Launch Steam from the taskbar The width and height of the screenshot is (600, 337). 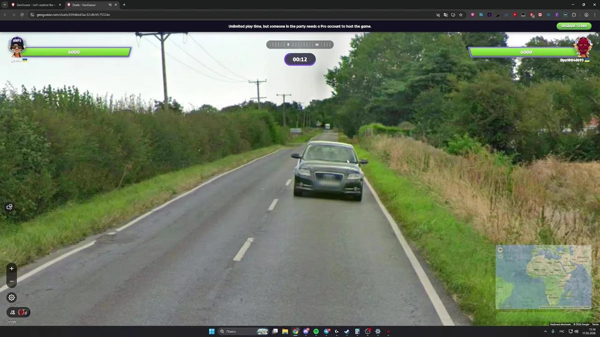click(x=347, y=331)
